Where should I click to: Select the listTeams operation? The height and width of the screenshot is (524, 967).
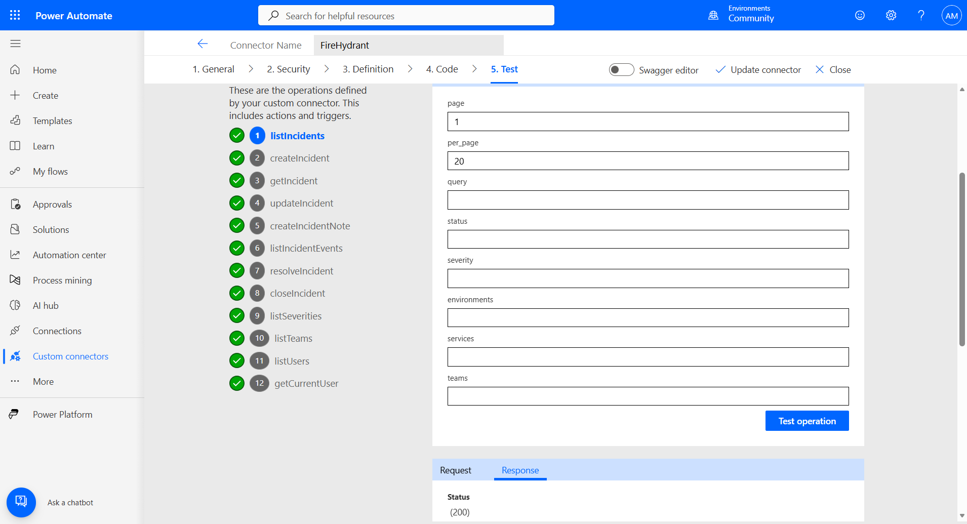point(293,338)
